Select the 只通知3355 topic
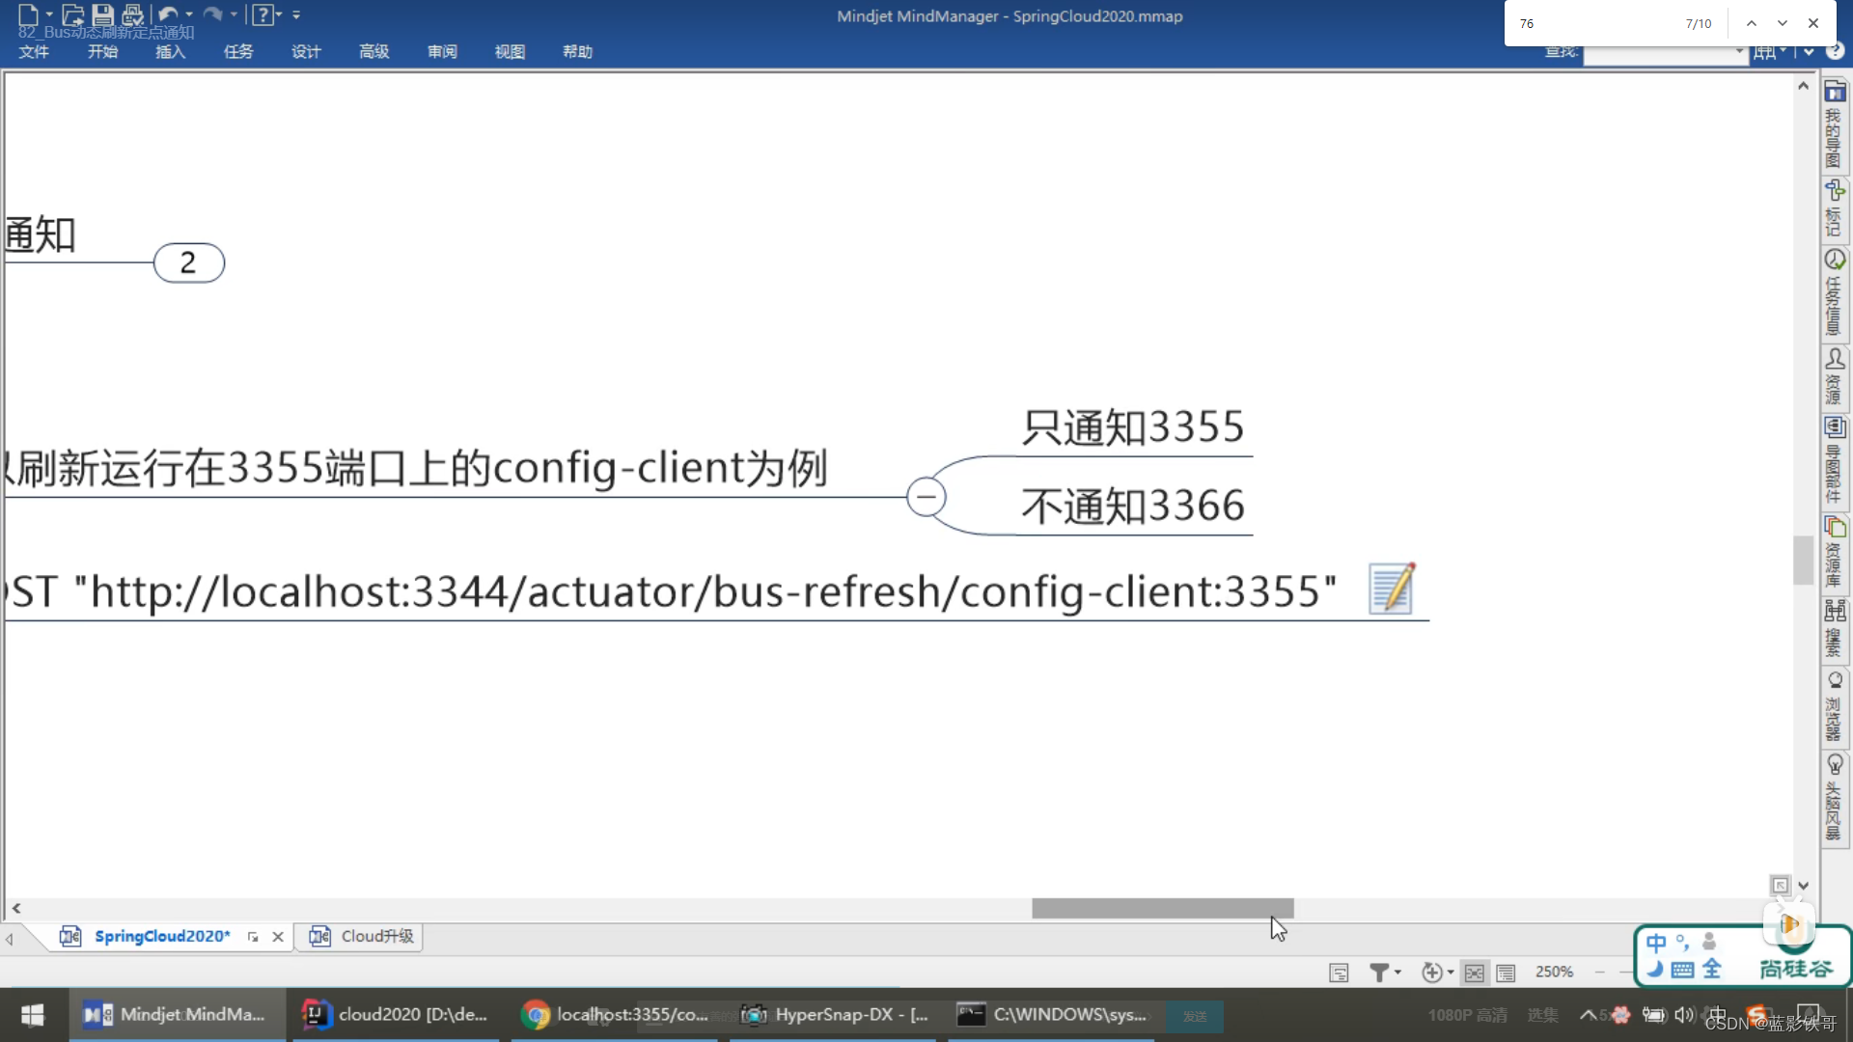The height and width of the screenshot is (1042, 1853). pos(1133,427)
